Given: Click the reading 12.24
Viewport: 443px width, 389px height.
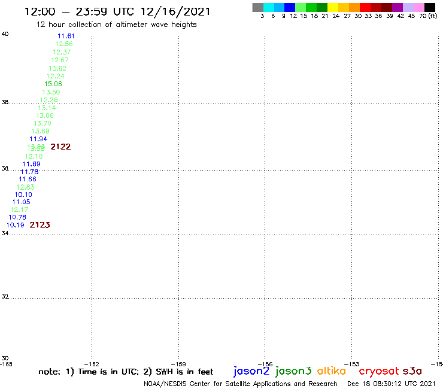Looking at the screenshot, I should click(55, 76).
